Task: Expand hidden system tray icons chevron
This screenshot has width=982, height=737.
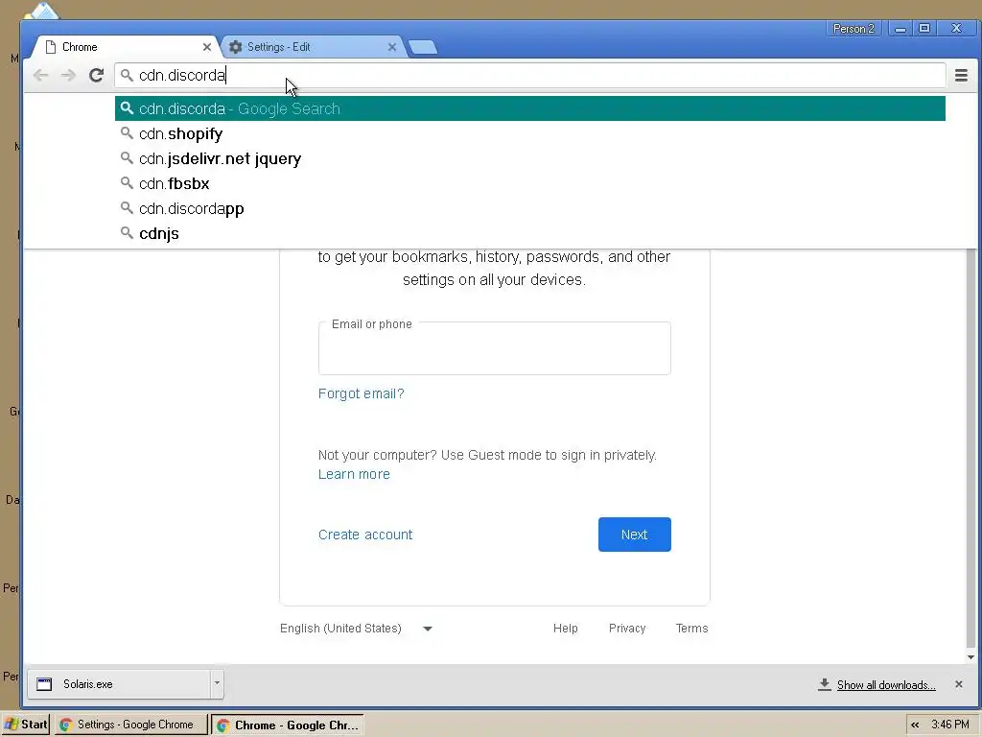Action: [915, 725]
